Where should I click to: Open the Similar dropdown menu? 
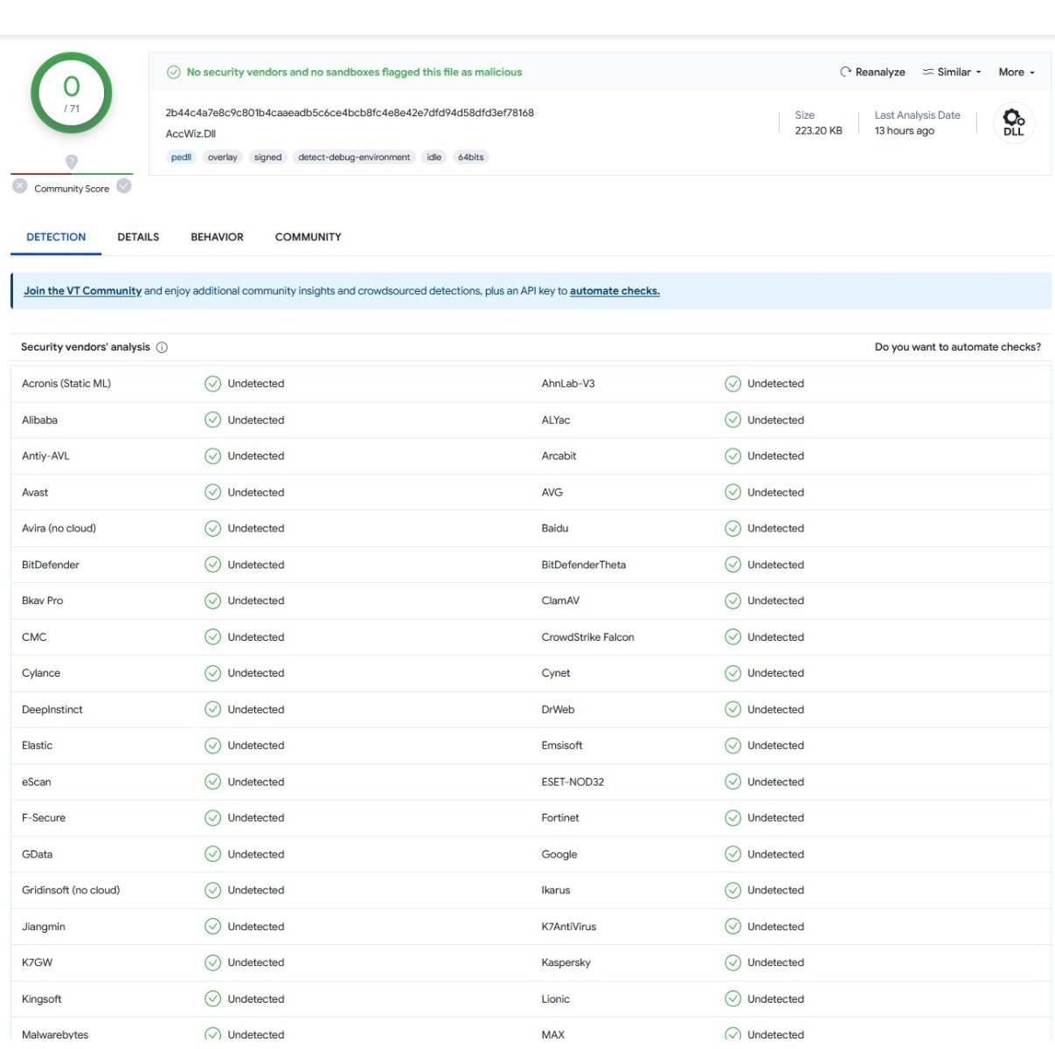pos(952,72)
